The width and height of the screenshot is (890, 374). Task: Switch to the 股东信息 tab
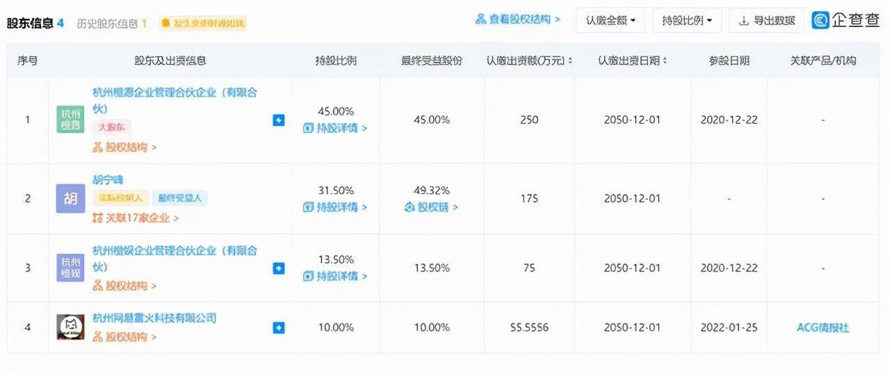[x=35, y=23]
